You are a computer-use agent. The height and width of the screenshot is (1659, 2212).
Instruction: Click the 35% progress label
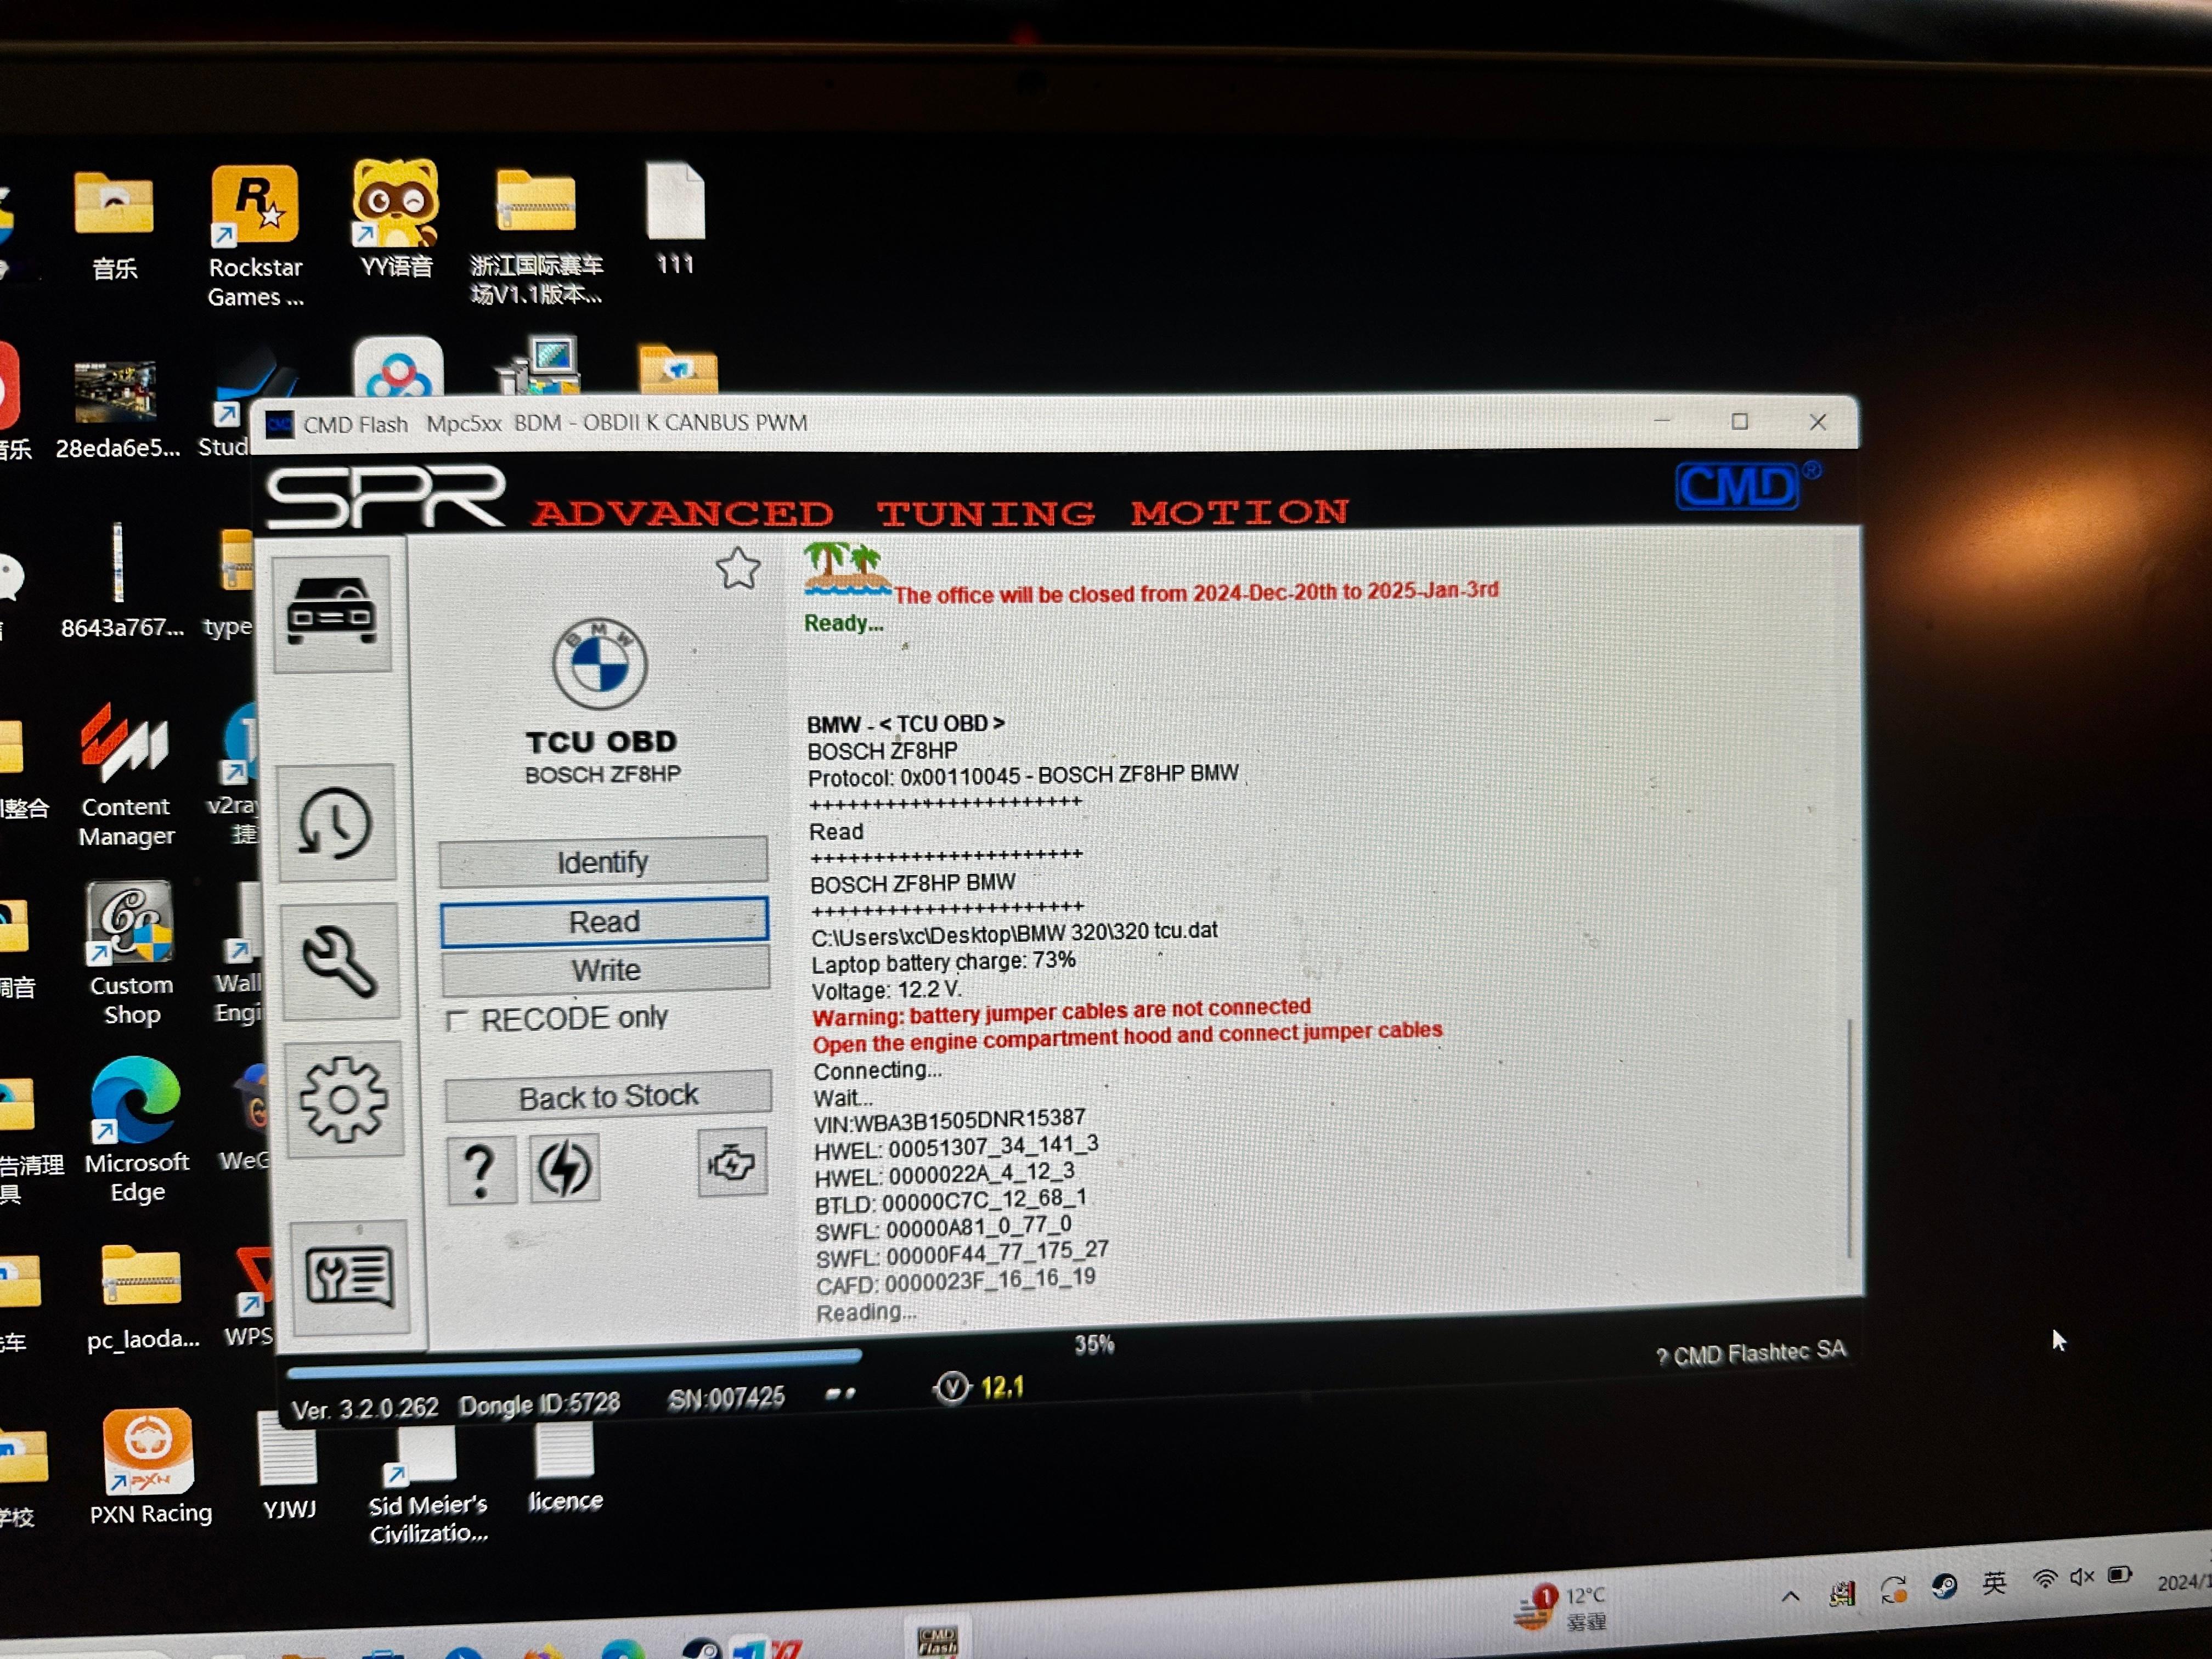(1094, 1344)
